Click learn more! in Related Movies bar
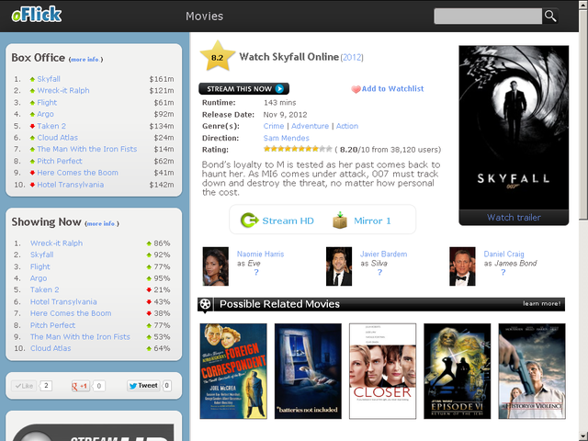Viewport: 588px width, 441px height. click(x=542, y=304)
